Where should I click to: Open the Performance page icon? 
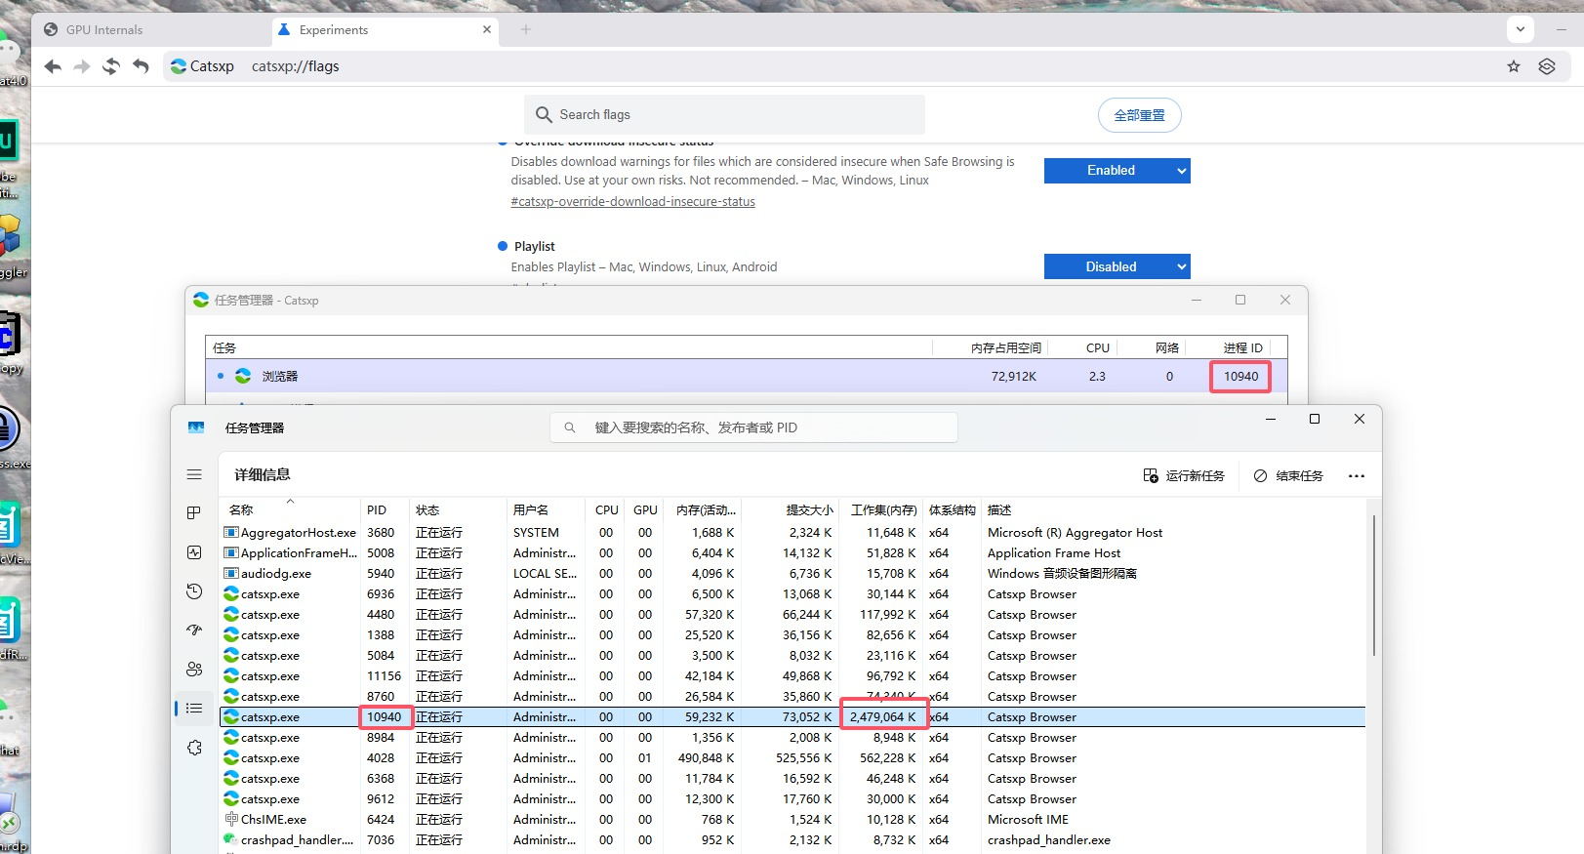[194, 552]
